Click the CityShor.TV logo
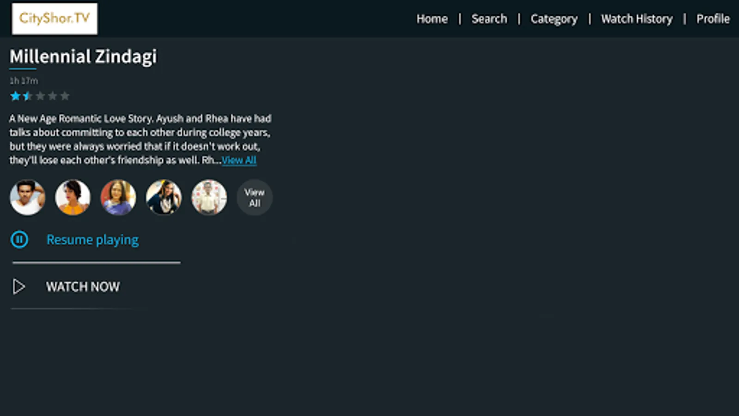This screenshot has width=739, height=416. tap(54, 18)
